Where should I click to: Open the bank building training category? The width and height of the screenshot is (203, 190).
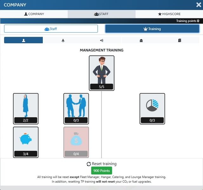pyautogui.click(x=141, y=41)
